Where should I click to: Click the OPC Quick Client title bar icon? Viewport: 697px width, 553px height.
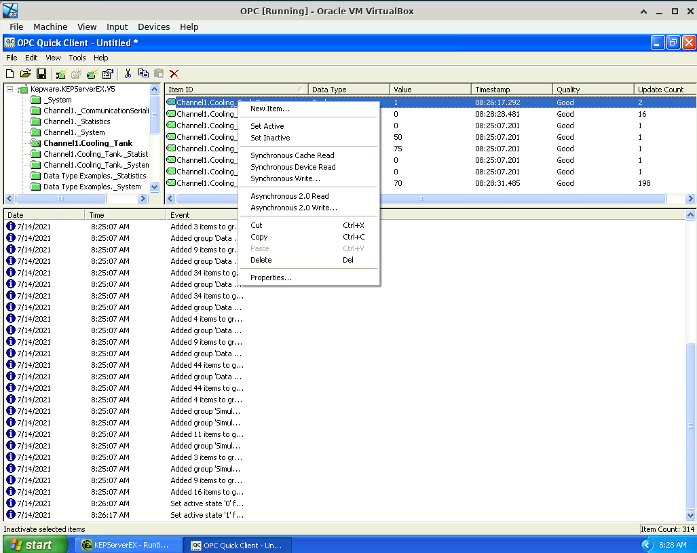tap(10, 43)
